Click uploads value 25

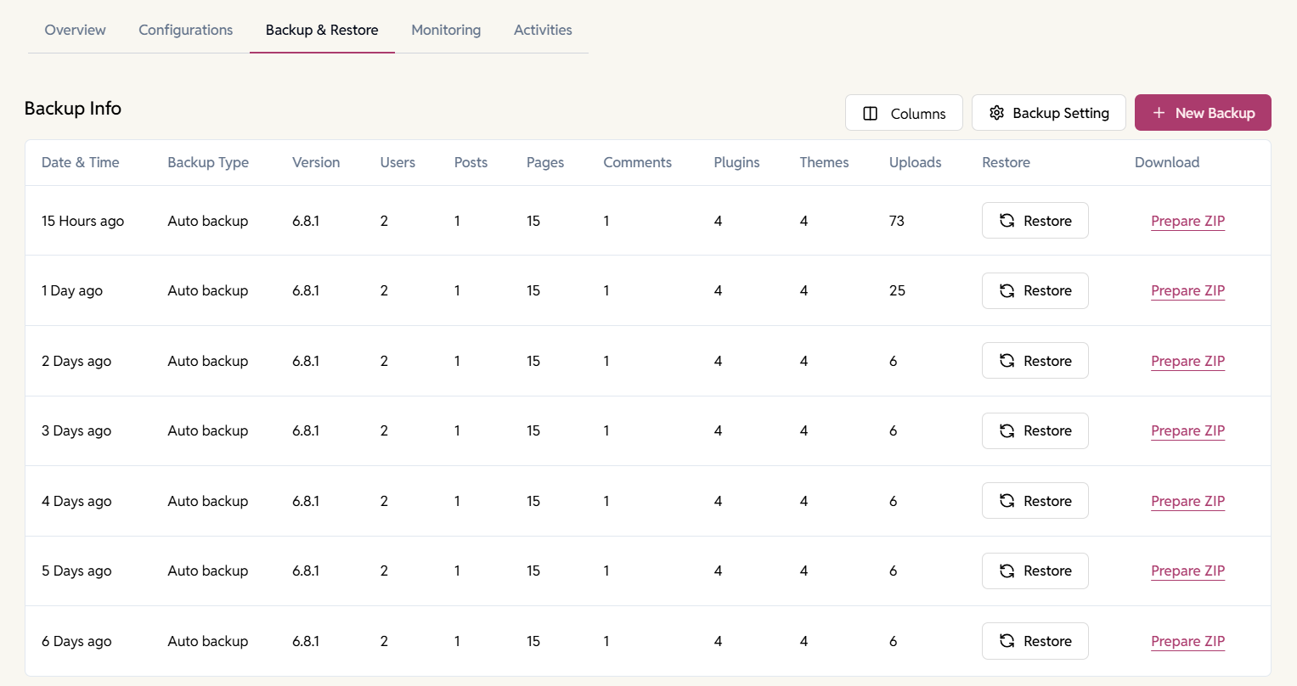pyautogui.click(x=897, y=290)
